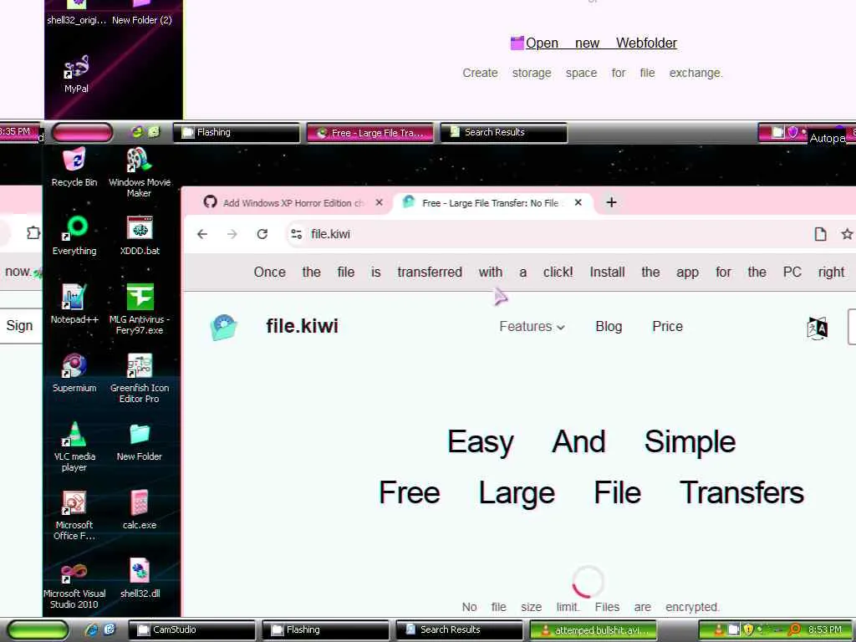Select the calc.exe desktop icon

140,509
